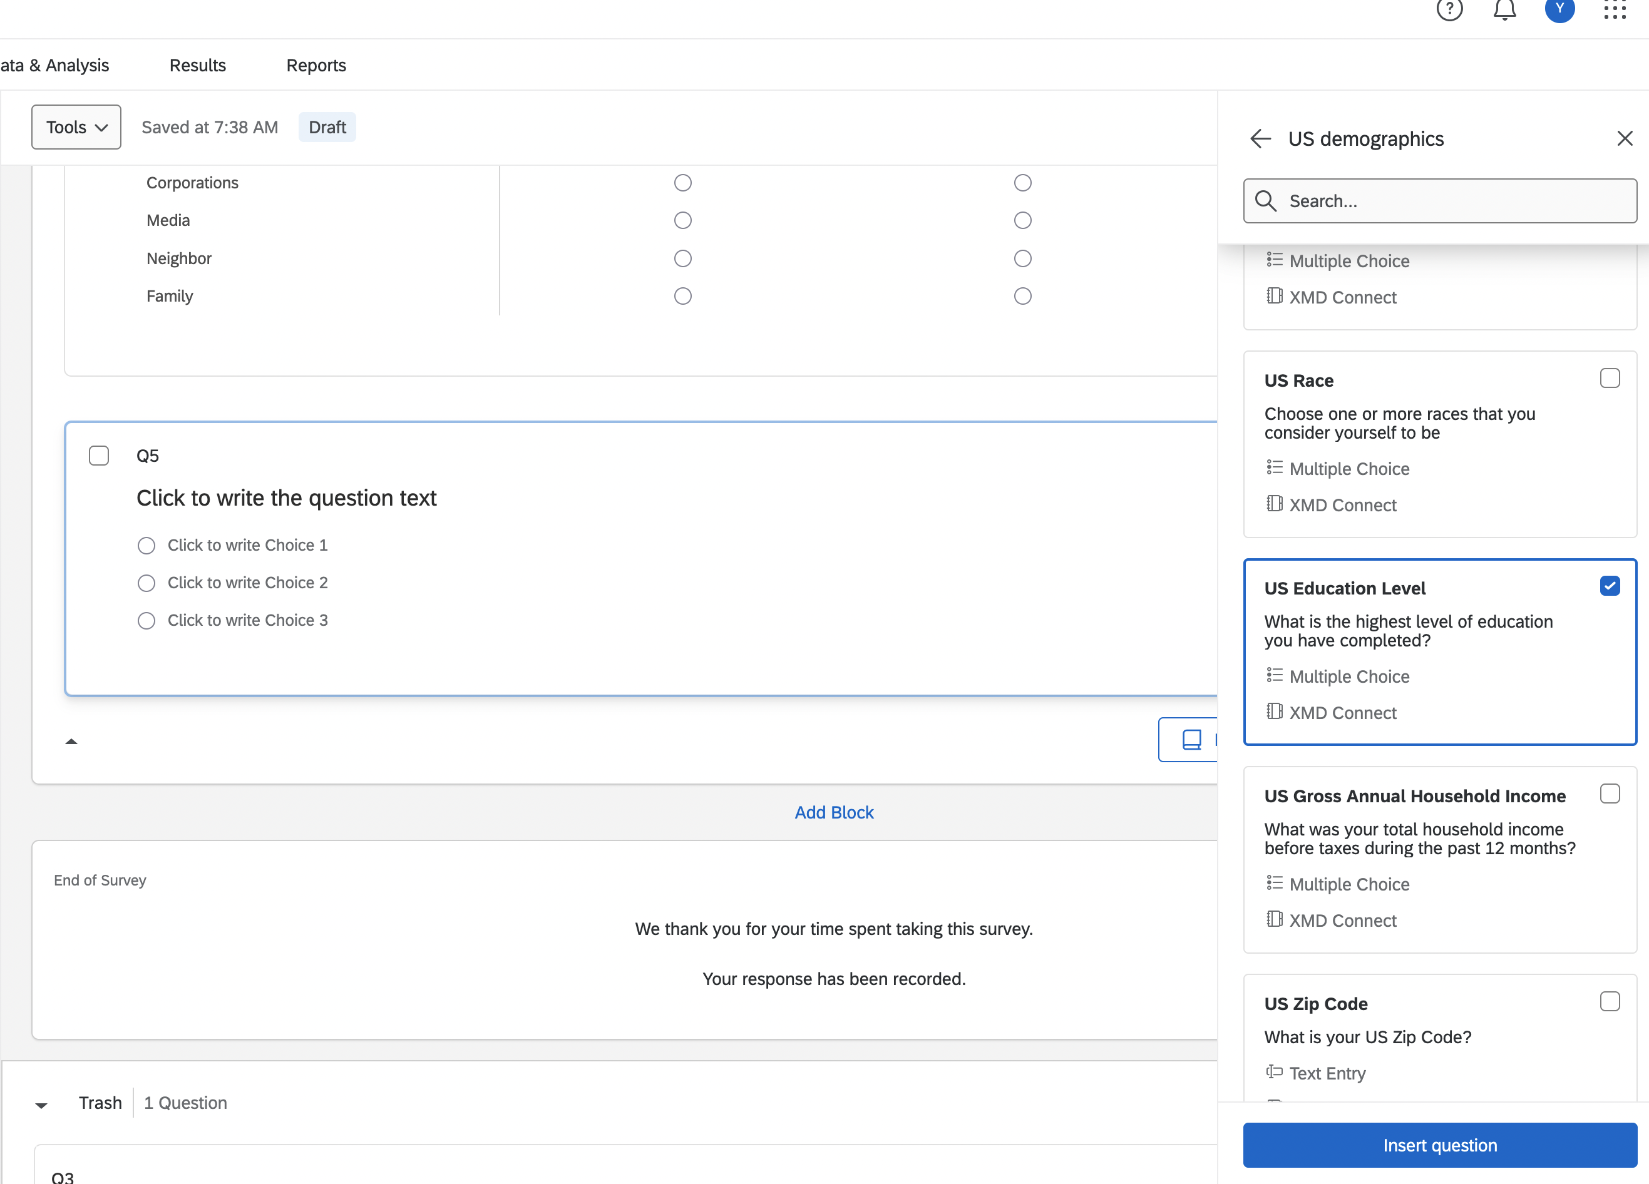Screen dimensions: 1649x1184
Task: Click the Add Block link
Action: (833, 812)
